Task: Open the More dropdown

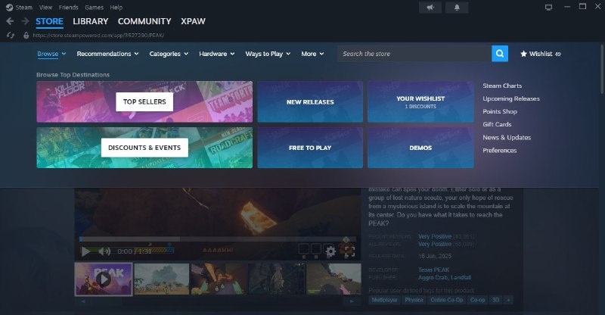Action: coord(312,54)
